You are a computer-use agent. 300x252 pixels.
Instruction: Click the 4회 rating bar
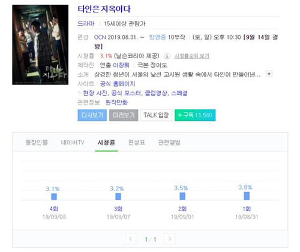[54, 196]
